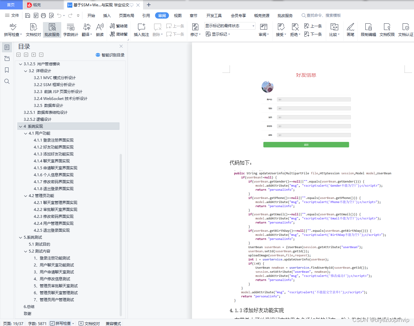Image resolution: width=414 pixels, height=326 pixels.
Task: Jump to 4.2.4 用户管理界面实现 heading
Action: point(54,224)
